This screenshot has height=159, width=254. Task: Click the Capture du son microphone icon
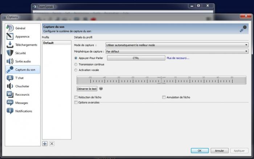pyautogui.click(x=10, y=70)
